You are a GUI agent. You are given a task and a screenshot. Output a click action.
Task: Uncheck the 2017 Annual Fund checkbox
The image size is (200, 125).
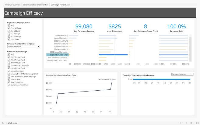click(9, 57)
